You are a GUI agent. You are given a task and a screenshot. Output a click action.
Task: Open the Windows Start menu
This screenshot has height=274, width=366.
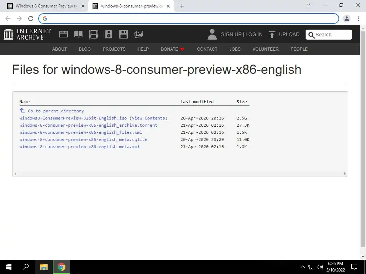(x=9, y=267)
